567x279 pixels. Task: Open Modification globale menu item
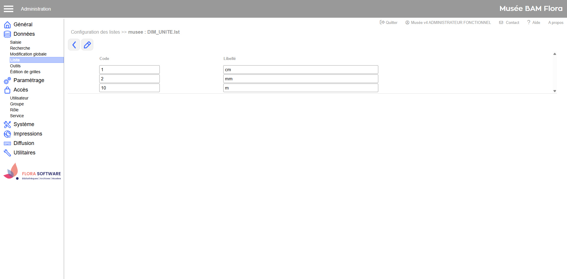pos(28,54)
